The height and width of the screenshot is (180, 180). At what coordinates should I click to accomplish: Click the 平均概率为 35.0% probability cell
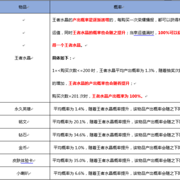point(115,160)
